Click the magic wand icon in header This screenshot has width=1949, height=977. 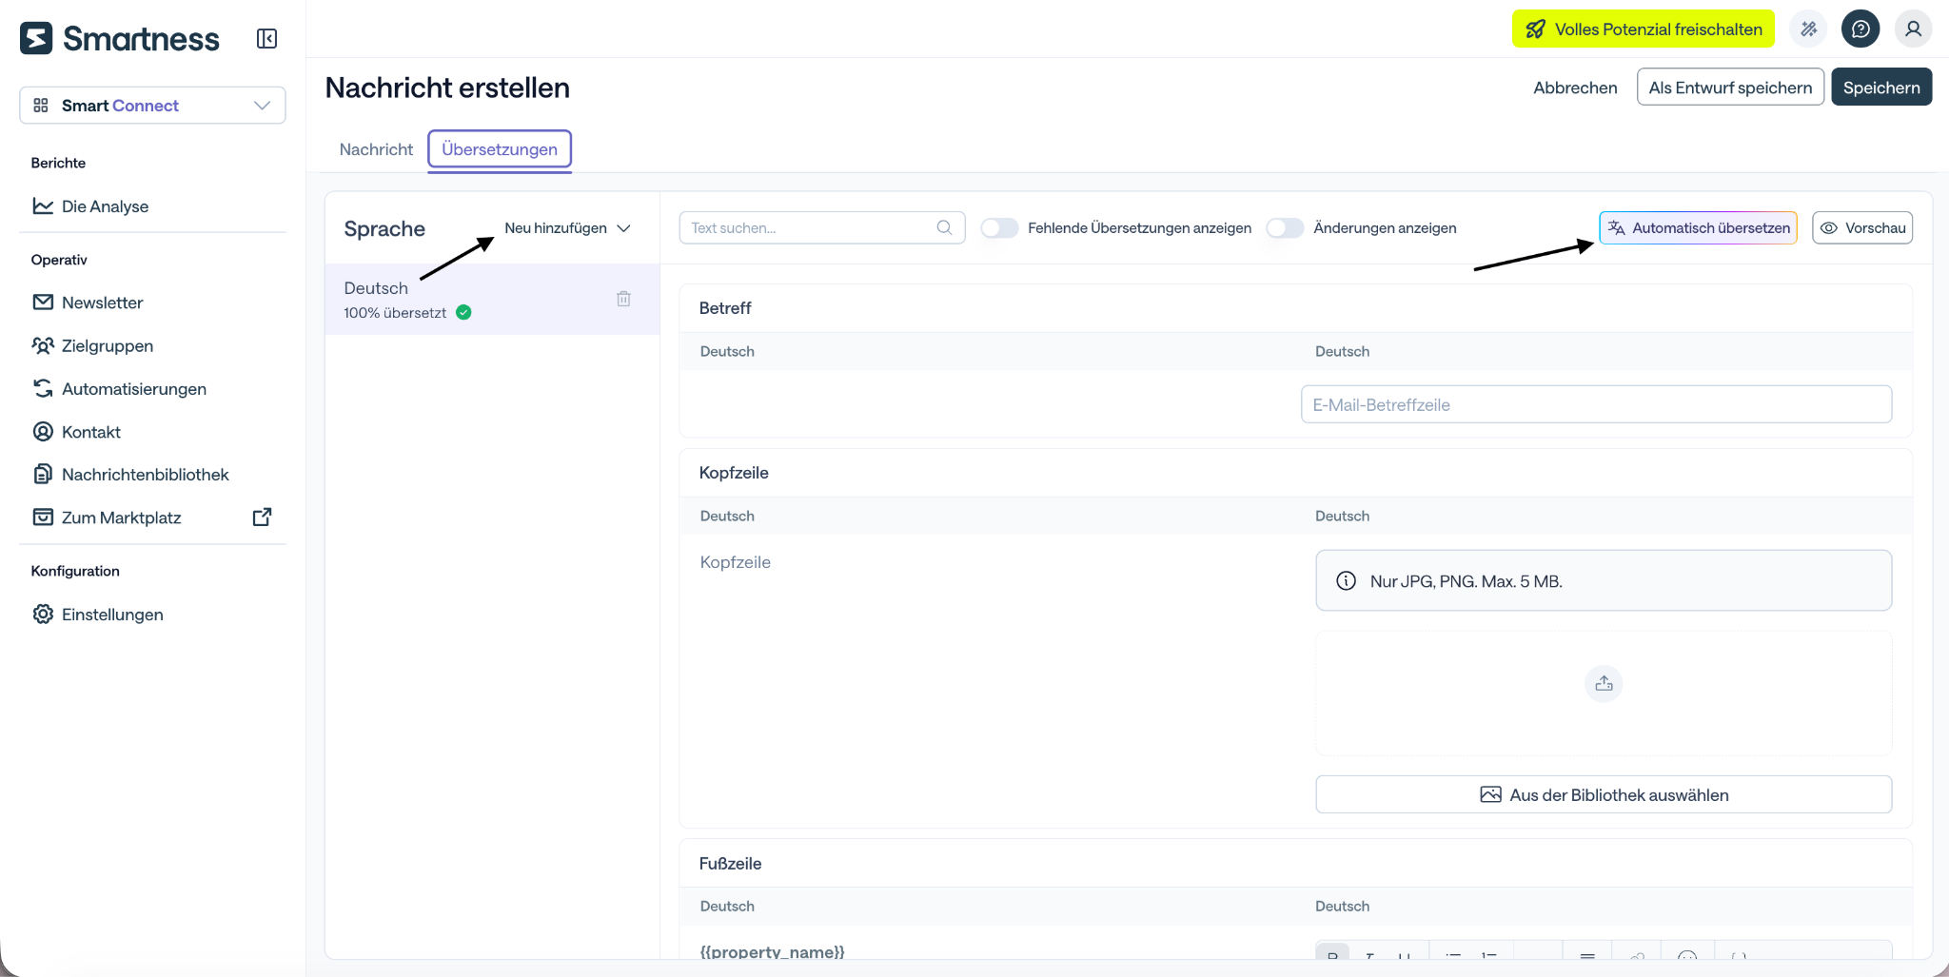coord(1808,29)
